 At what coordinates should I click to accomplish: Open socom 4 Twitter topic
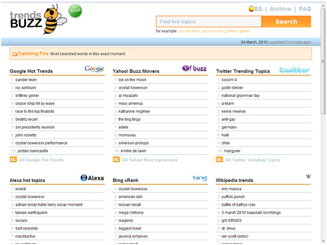[x=229, y=80]
